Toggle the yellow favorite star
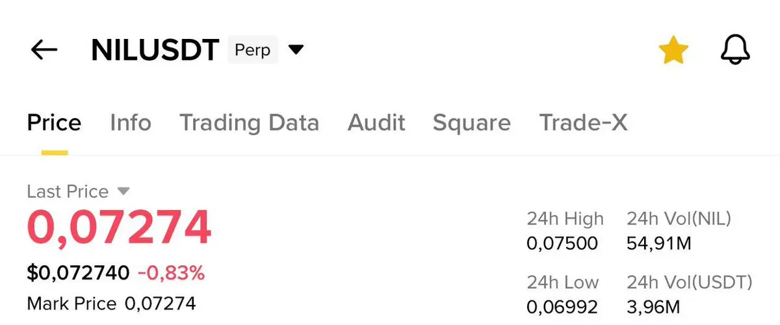Screen dimensions: 780x325 click(673, 50)
